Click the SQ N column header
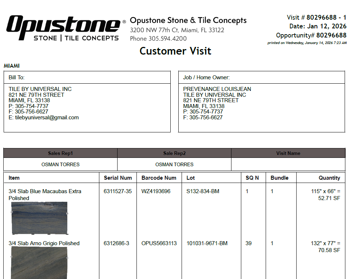This screenshot has height=279, width=349. (x=252, y=178)
